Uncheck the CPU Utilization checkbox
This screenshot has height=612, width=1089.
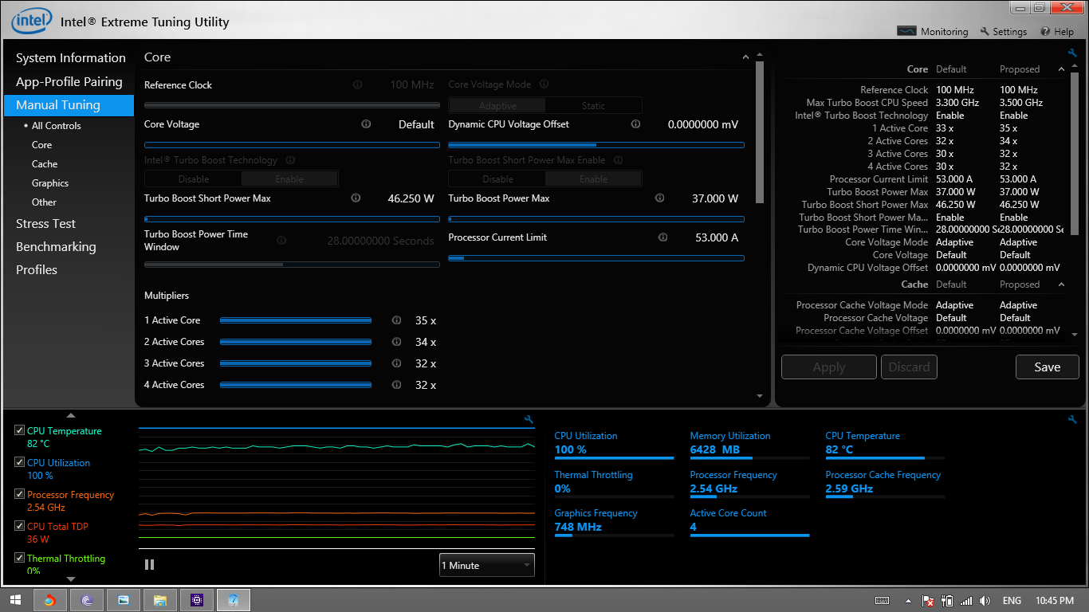click(19, 462)
